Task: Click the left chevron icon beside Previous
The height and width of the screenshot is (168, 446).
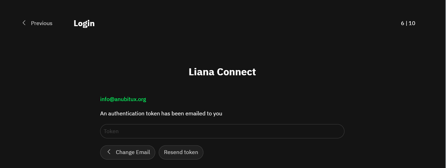Action: click(x=24, y=23)
